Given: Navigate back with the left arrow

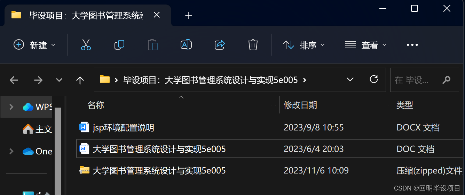Looking at the screenshot, I should point(14,80).
